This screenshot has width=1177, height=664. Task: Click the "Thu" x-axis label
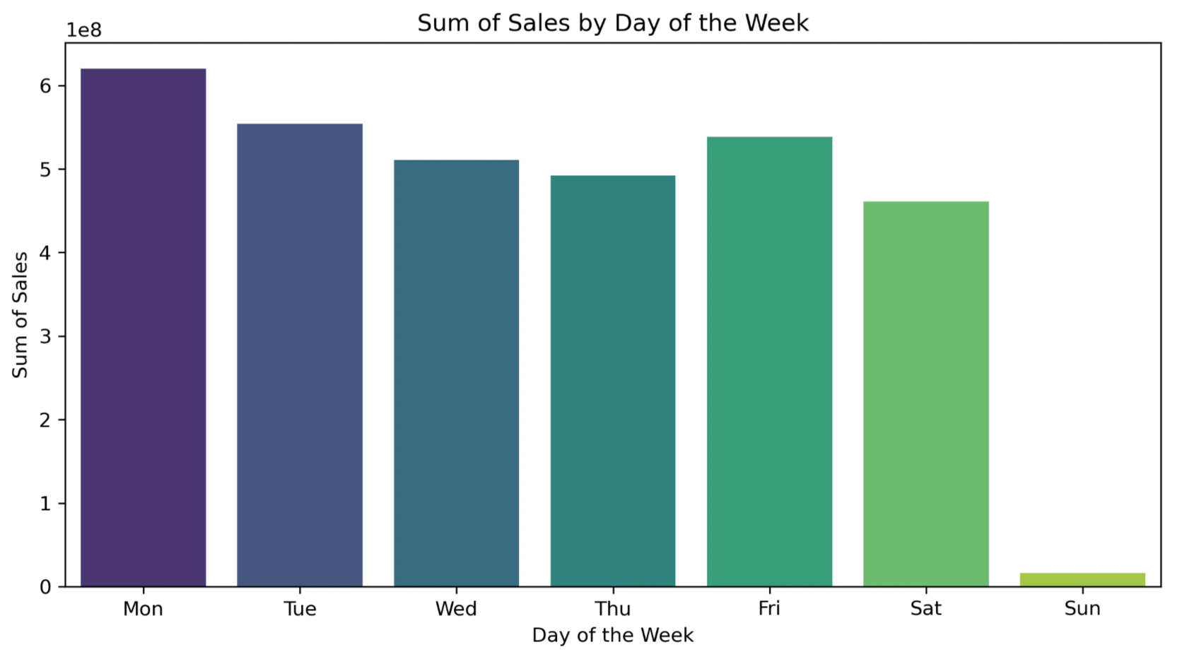click(613, 609)
